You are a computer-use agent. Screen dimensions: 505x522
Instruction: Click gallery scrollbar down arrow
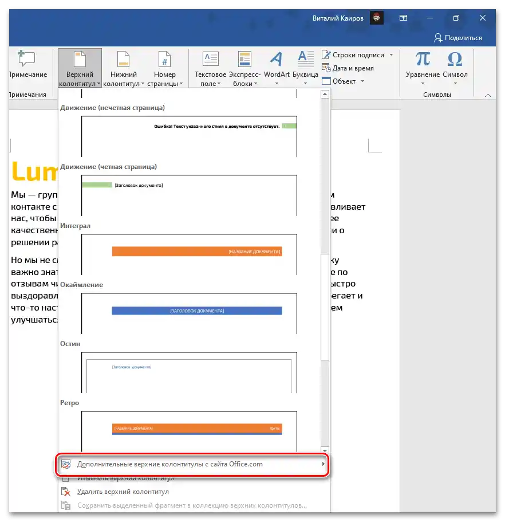pos(325,449)
